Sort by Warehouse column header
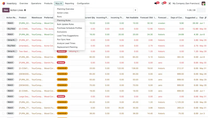 (37, 18)
